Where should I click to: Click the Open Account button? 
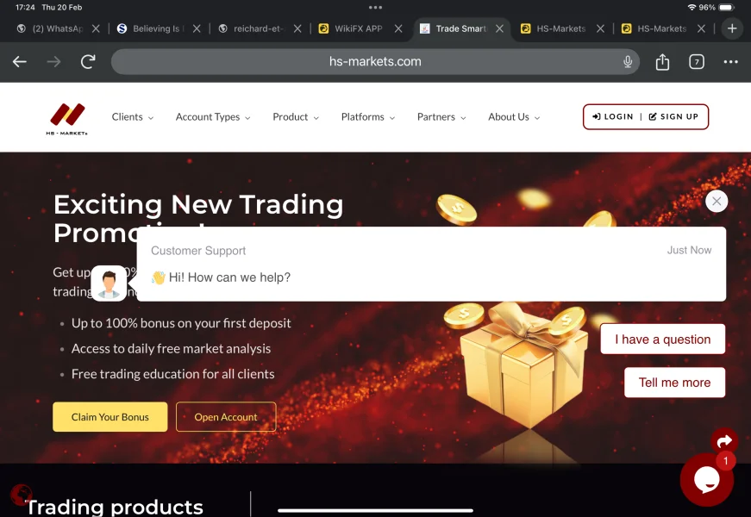[x=226, y=417]
